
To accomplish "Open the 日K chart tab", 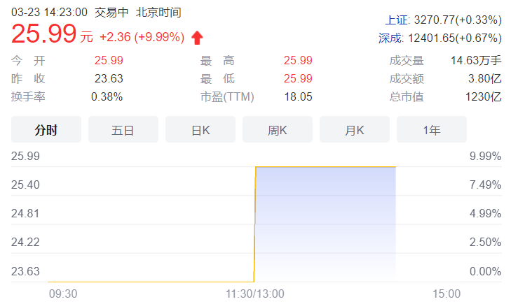I will (x=200, y=129).
